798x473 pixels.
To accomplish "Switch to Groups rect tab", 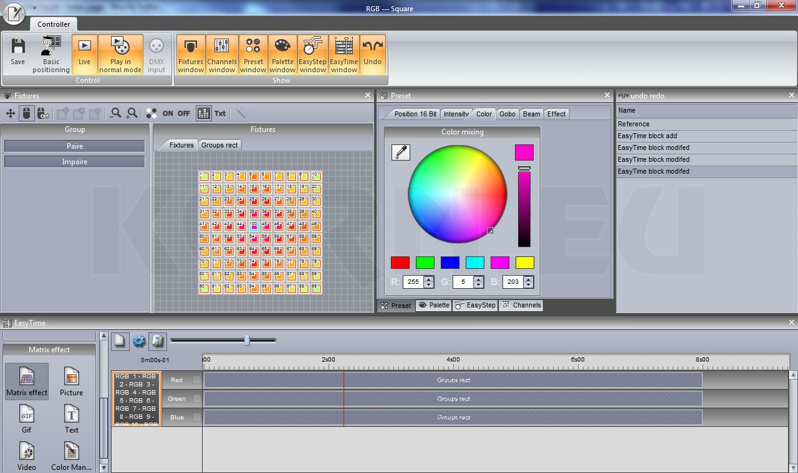I will (219, 145).
